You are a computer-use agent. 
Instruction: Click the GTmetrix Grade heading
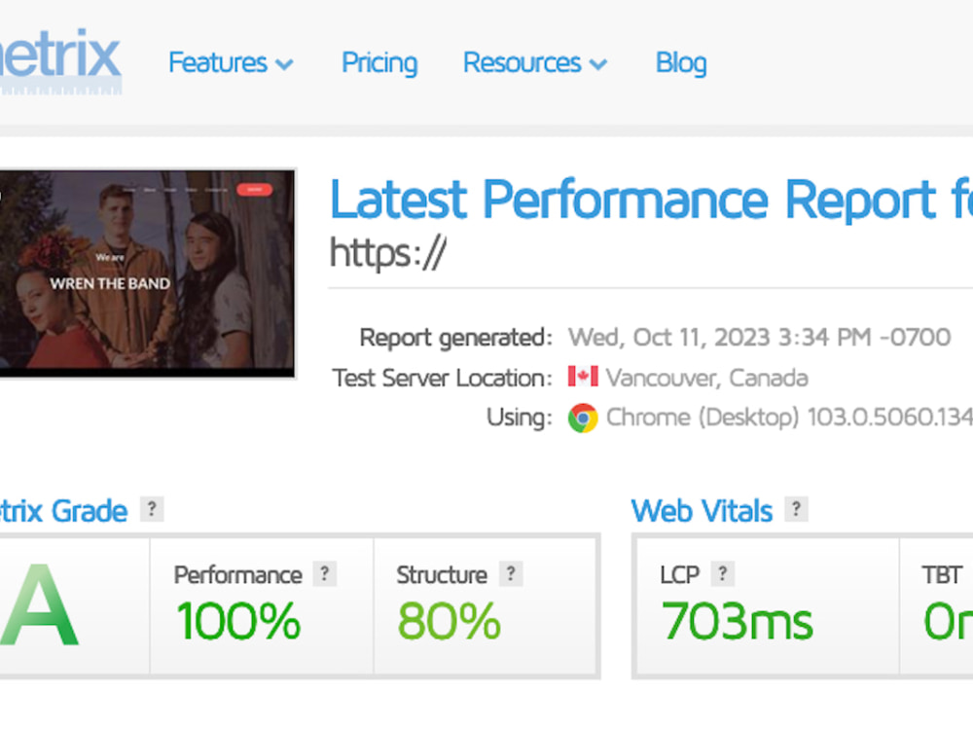(63, 511)
